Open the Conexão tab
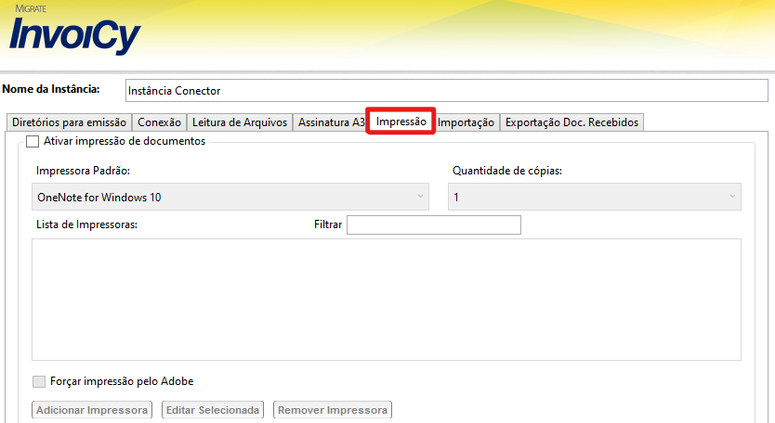Image resolution: width=775 pixels, height=423 pixels. pyautogui.click(x=159, y=122)
